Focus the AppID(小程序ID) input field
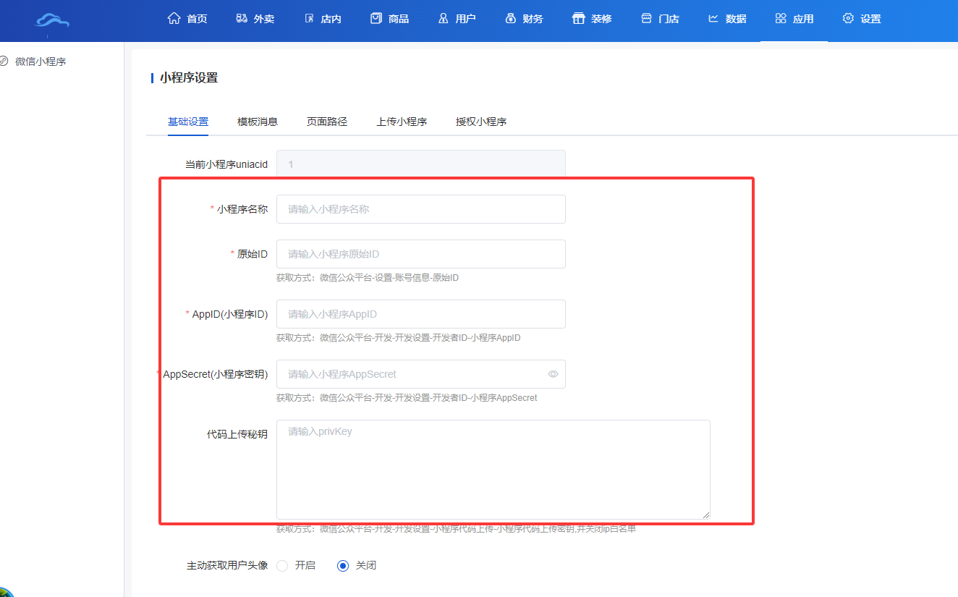 pyautogui.click(x=421, y=314)
